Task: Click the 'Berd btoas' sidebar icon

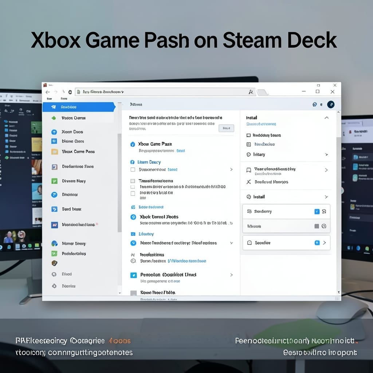Action: [54, 209]
